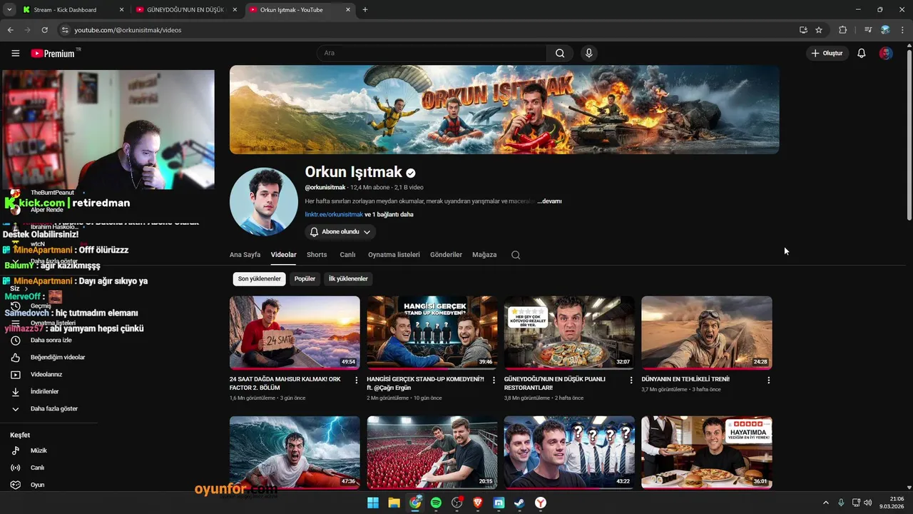Viewport: 913px width, 514px height.
Task: Click the address bar URL
Action: pos(128,30)
